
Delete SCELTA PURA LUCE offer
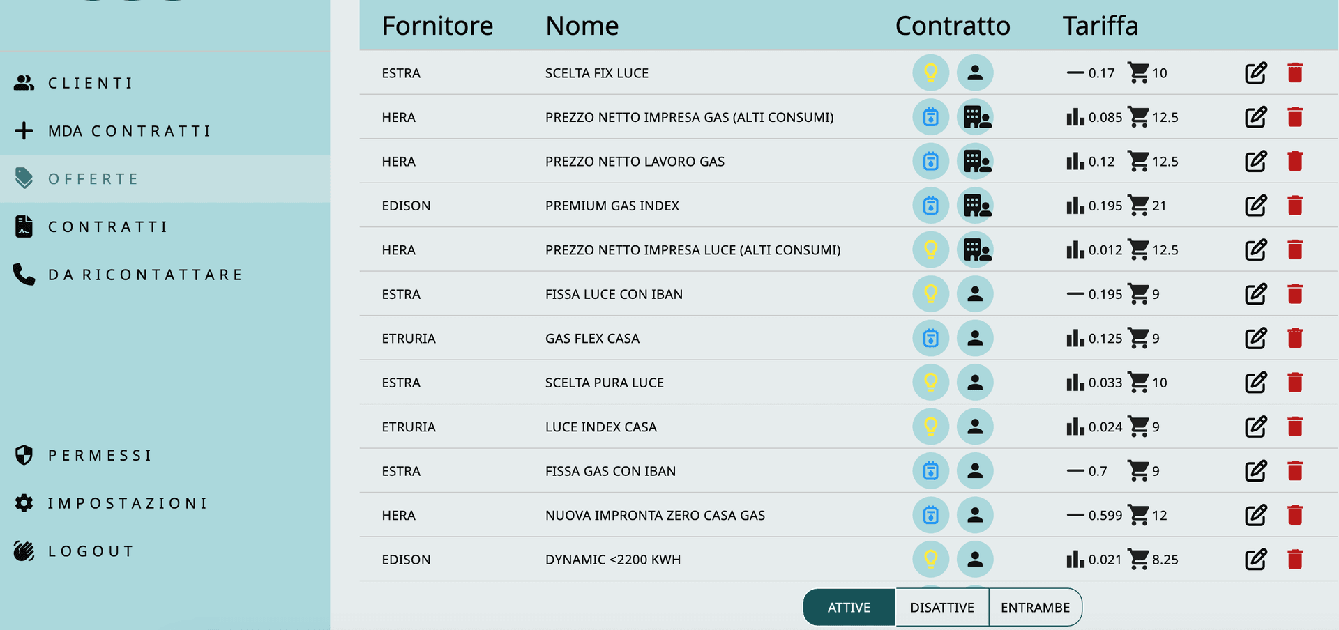1295,383
